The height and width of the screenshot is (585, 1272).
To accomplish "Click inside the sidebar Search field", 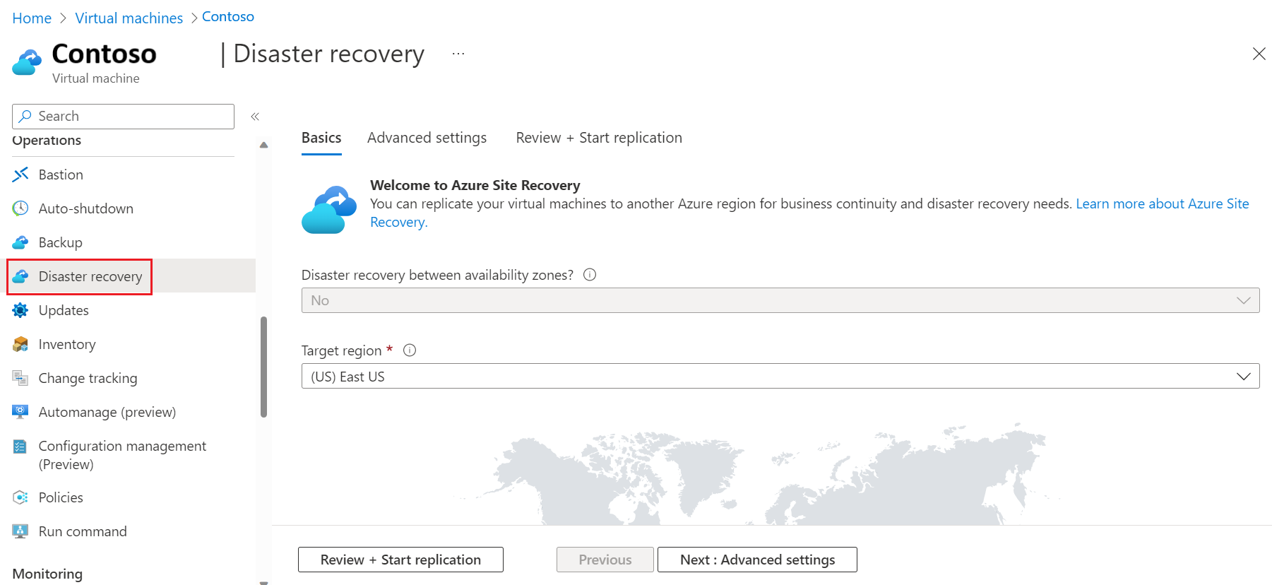I will pyautogui.click(x=123, y=117).
